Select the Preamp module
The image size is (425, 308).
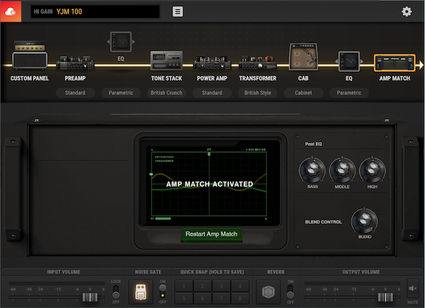(75, 63)
